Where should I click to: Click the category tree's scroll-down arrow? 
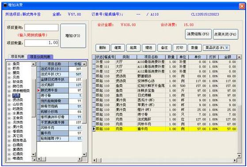point(34,154)
